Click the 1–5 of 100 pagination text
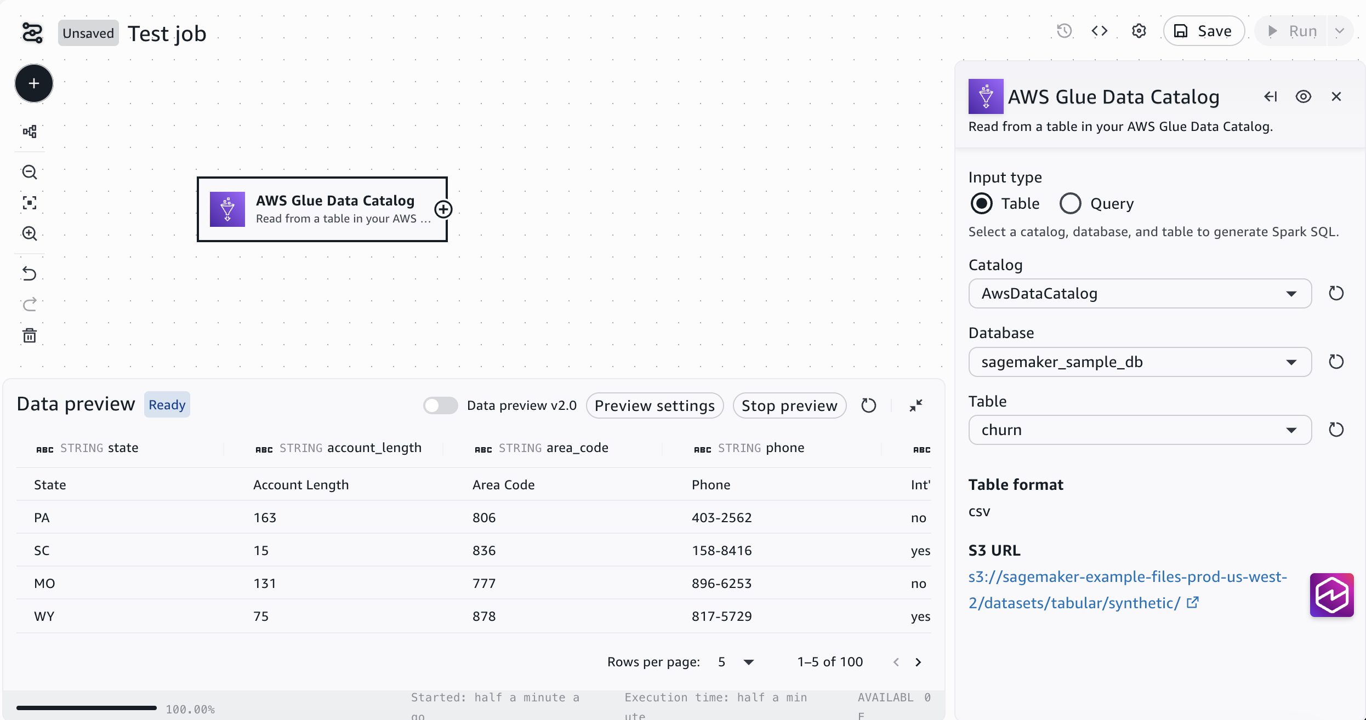1366x720 pixels. pyautogui.click(x=830, y=662)
